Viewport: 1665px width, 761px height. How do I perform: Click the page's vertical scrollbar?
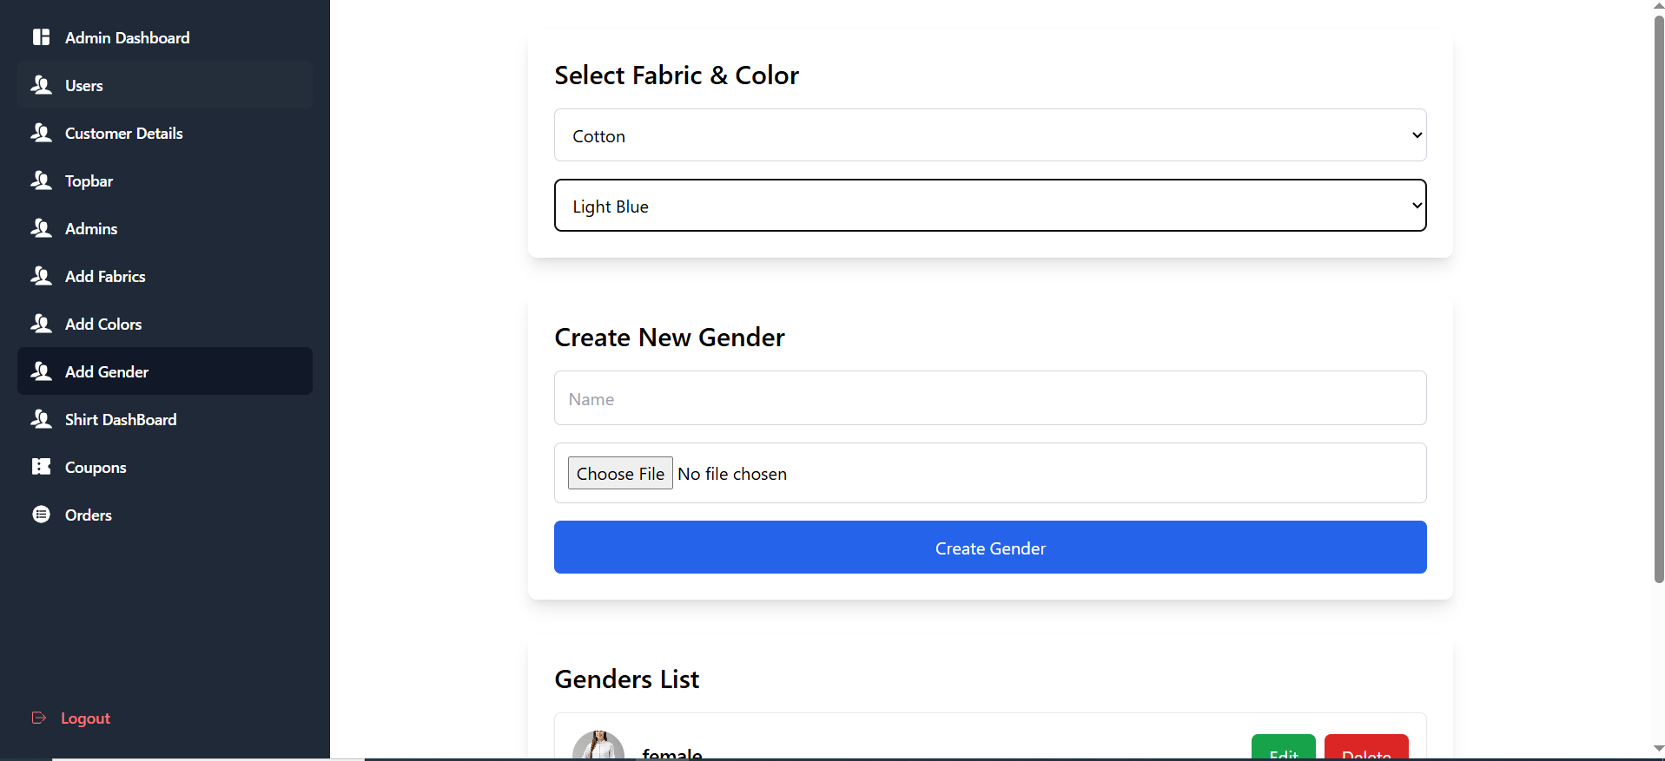[1658, 295]
